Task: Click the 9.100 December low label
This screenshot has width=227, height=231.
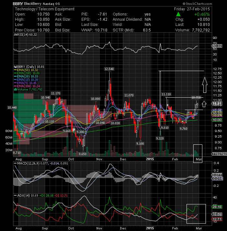Action: (140, 143)
